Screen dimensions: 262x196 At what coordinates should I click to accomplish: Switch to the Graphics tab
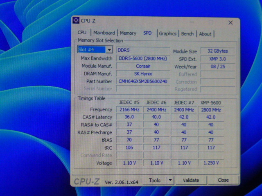tap(167, 33)
